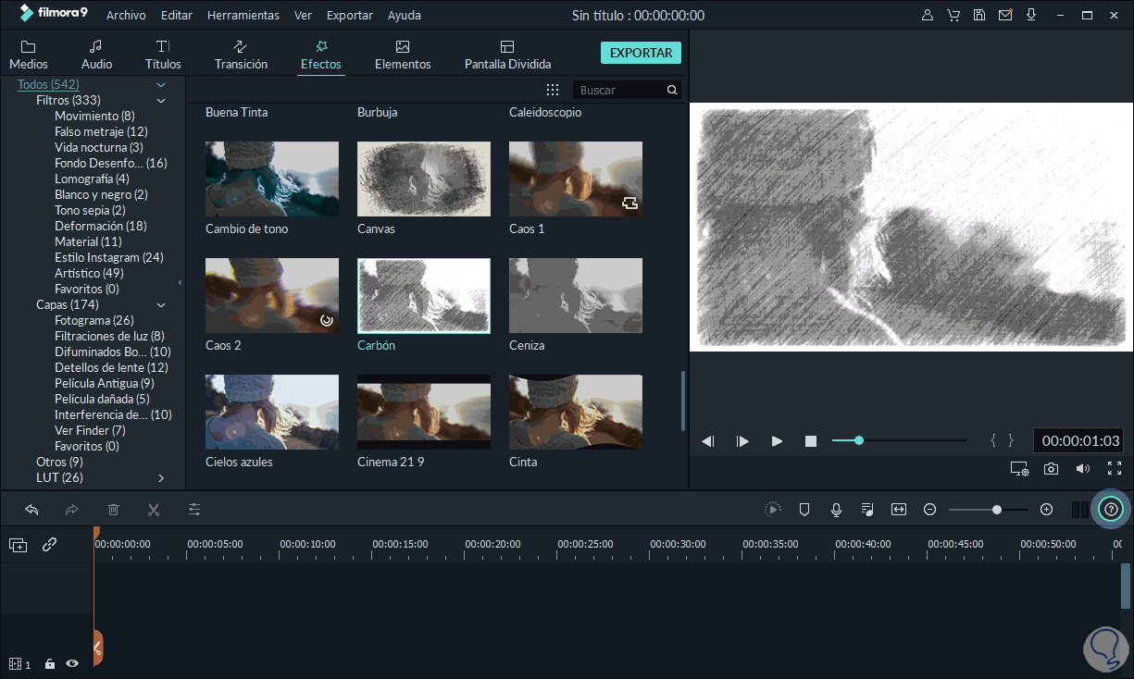Click the voiceover microphone record icon
Image resolution: width=1134 pixels, height=679 pixels.
pyautogui.click(x=836, y=509)
